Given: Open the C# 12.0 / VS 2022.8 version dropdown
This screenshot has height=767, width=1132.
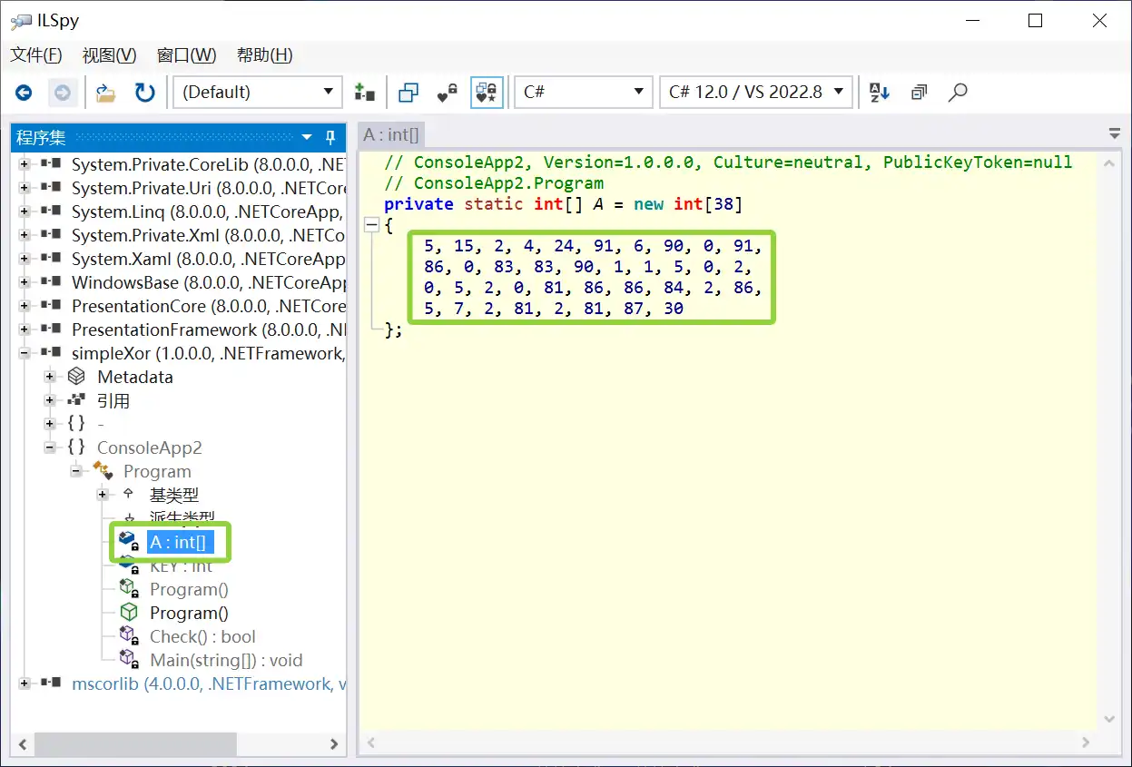Looking at the screenshot, I should [755, 92].
